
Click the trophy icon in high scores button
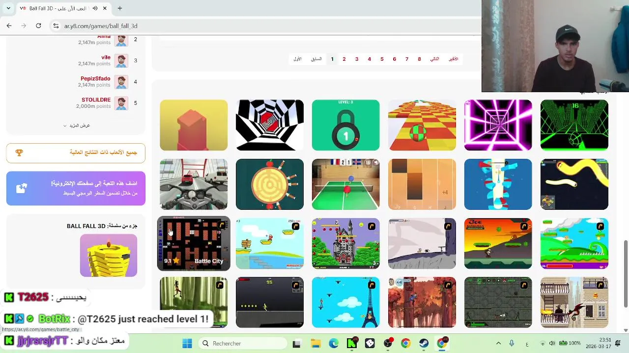pos(19,152)
